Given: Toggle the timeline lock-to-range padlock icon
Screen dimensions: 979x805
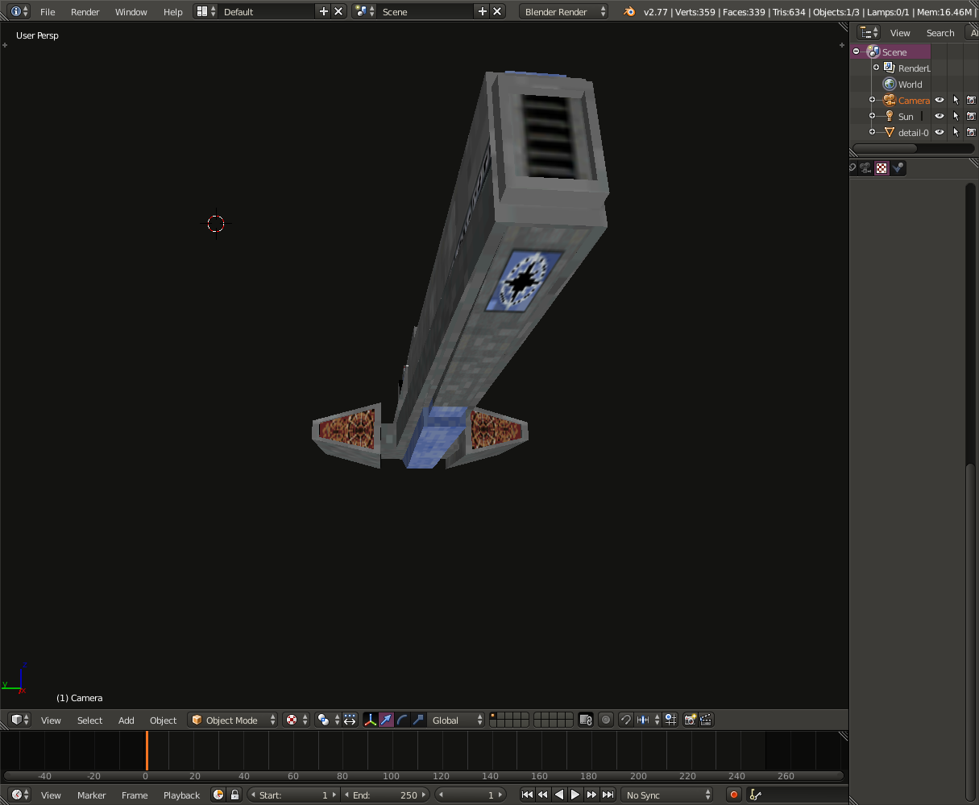Looking at the screenshot, I should pos(234,795).
